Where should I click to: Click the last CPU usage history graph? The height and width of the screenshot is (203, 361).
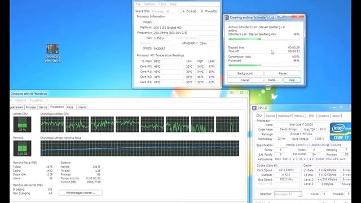pyautogui.click(x=227, y=124)
